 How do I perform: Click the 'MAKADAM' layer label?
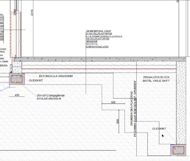(92, 41)
